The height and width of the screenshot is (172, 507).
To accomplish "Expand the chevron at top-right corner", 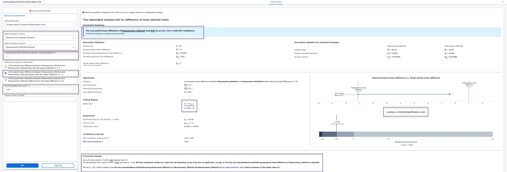I will [x=503, y=2].
